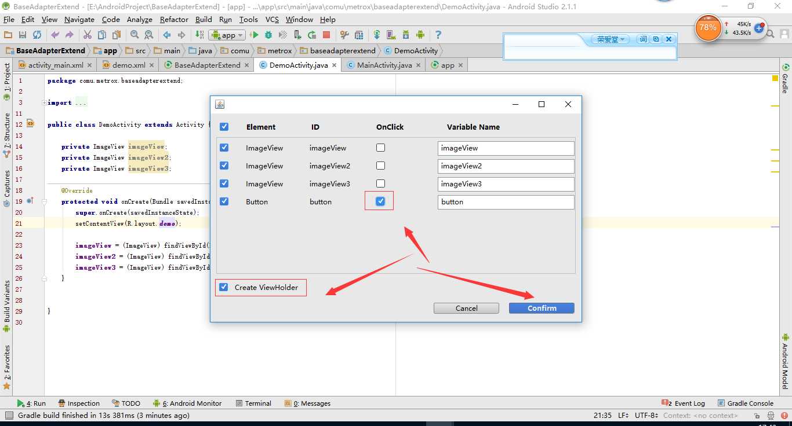
Task: Switch to the MainActivity.java tab
Action: (384, 65)
